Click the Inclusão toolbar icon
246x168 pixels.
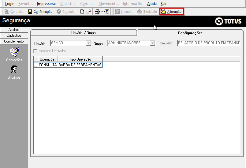pyautogui.click(x=117, y=12)
